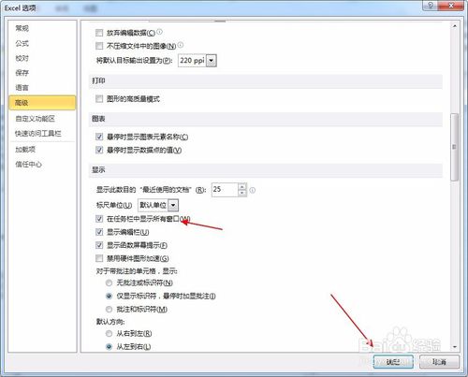
Task: Select the 高级 category
Action: pyautogui.click(x=42, y=103)
